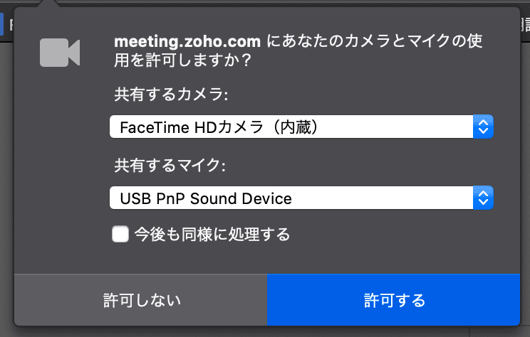Click the partially hidden text at top-right edge
The height and width of the screenshot is (337, 530).
[525, 25]
